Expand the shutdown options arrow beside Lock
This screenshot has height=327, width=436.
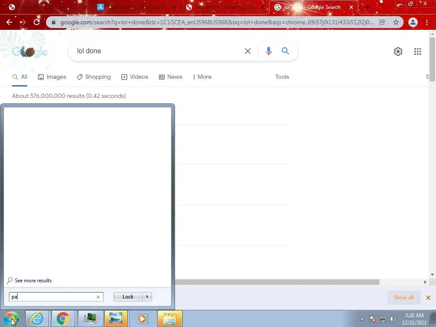[x=147, y=297]
